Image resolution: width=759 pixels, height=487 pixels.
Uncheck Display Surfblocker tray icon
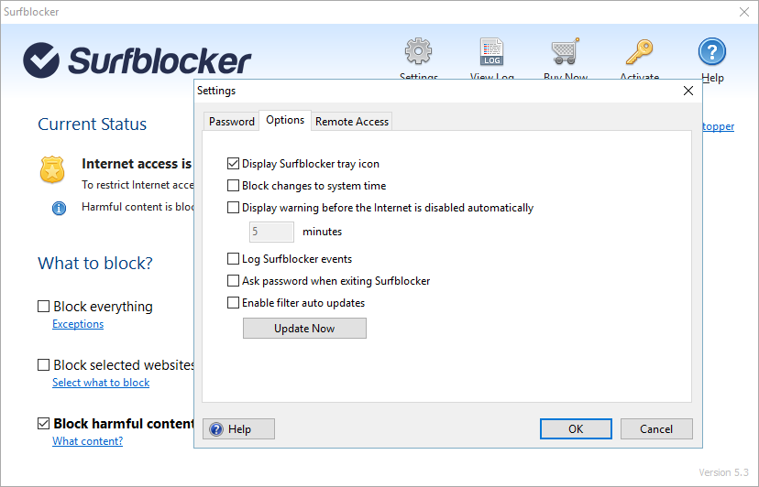tap(233, 164)
